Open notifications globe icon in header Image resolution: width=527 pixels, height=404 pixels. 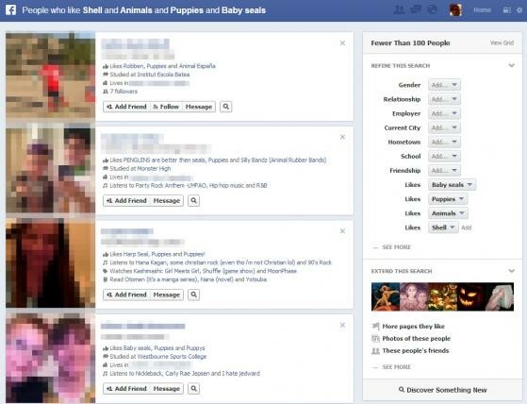pos(432,9)
